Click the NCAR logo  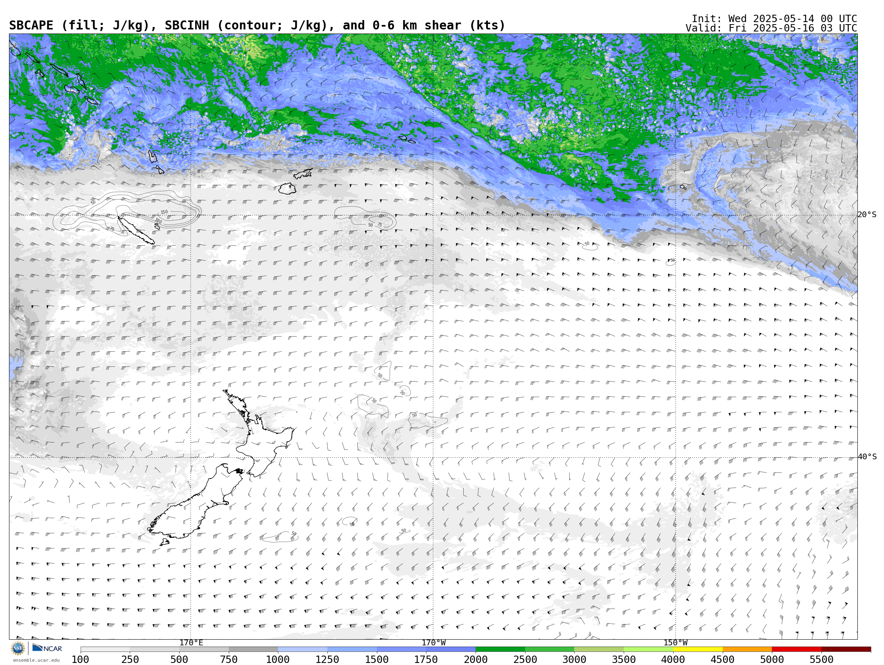47,648
